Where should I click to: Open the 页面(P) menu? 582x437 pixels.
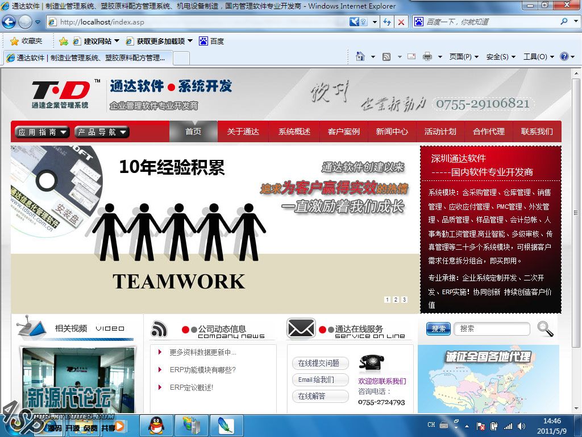coord(464,56)
